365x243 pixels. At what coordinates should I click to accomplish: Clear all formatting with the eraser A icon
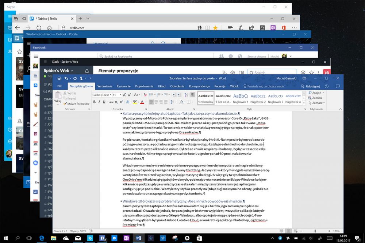pyautogui.click(x=145, y=95)
